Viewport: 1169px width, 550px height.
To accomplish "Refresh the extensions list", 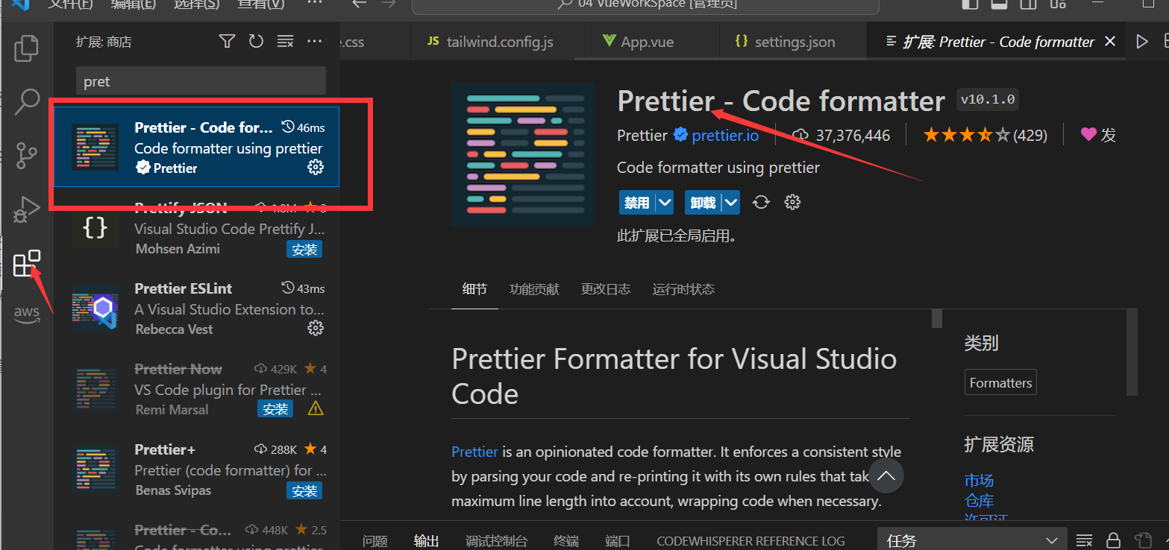I will pyautogui.click(x=256, y=41).
